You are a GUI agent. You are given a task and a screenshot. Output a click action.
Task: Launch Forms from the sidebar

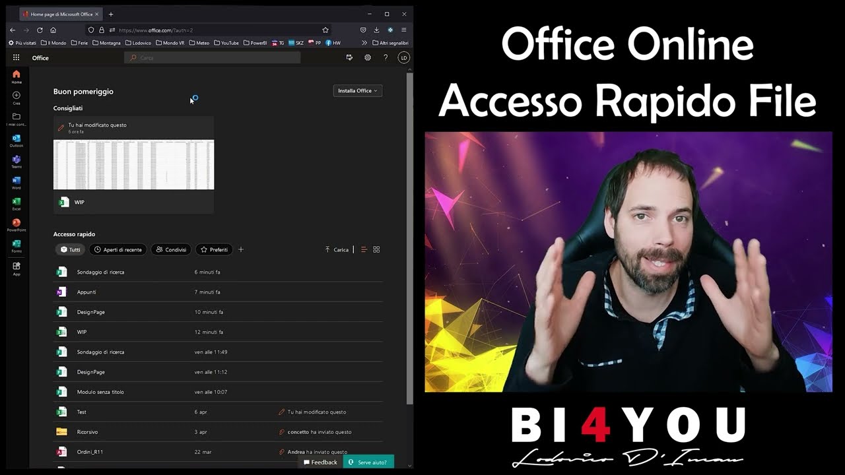(x=17, y=246)
